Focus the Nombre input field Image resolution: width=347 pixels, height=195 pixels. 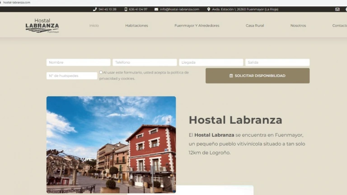(x=78, y=62)
